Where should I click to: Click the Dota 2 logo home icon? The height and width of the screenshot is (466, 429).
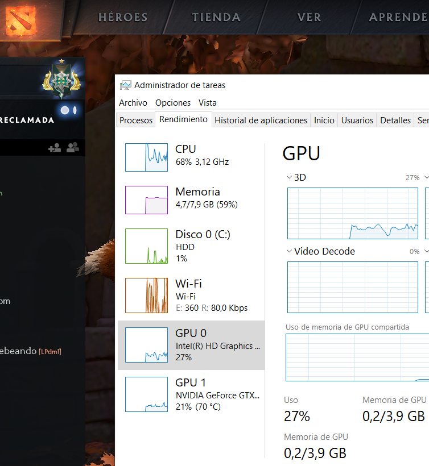[22, 21]
